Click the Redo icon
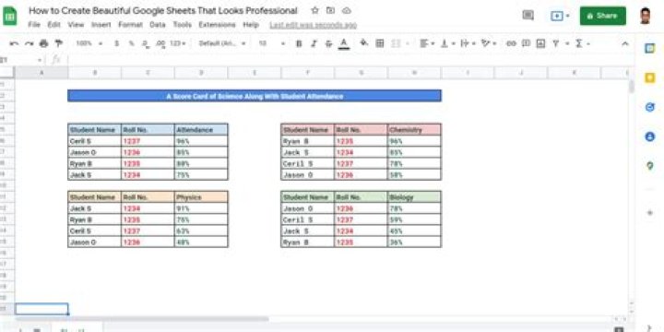 coord(29,43)
